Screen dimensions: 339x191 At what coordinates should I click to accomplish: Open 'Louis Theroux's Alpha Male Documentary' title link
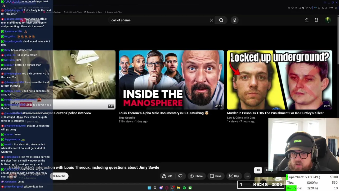(x=163, y=113)
